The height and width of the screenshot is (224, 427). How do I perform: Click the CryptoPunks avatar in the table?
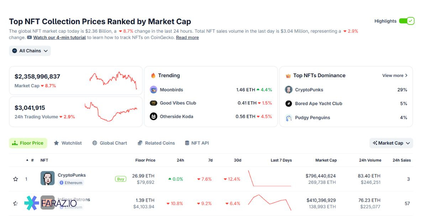pos(47,178)
